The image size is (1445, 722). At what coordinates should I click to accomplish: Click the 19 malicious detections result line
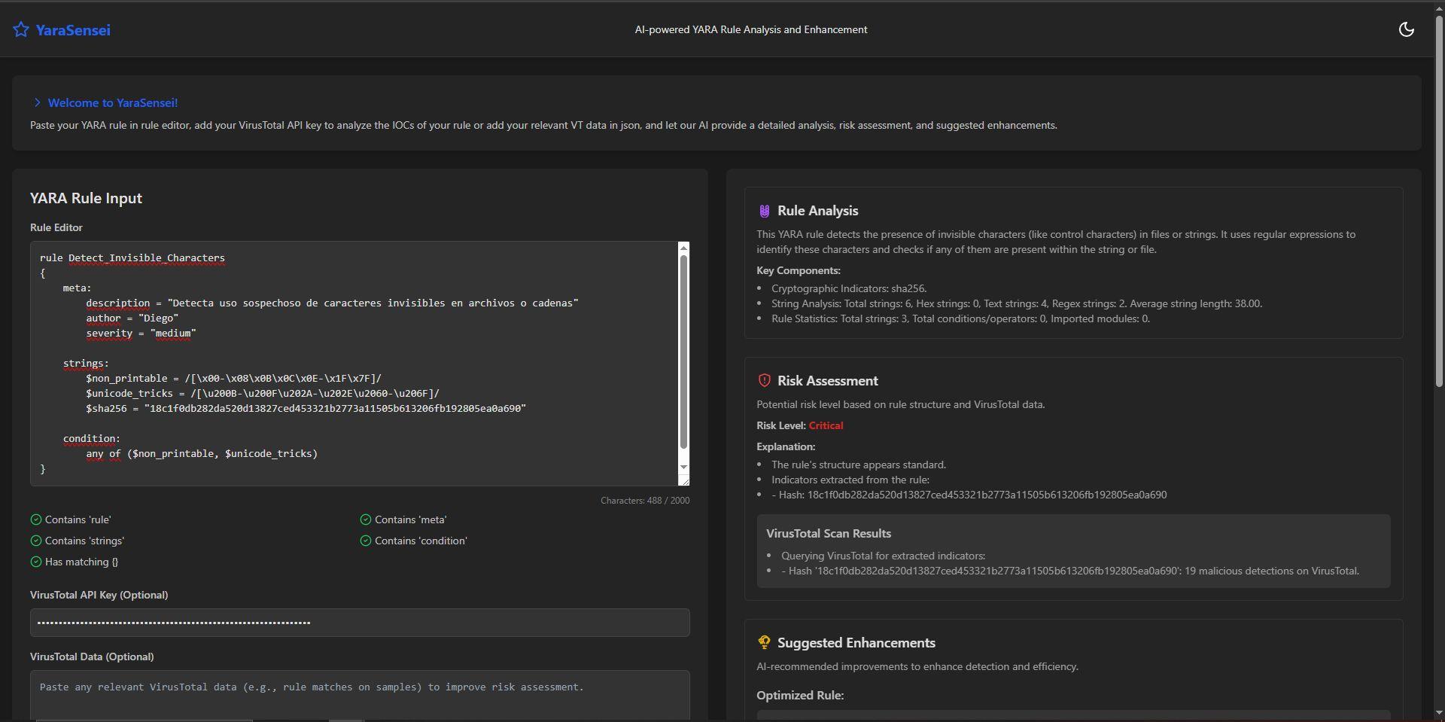coord(1070,571)
